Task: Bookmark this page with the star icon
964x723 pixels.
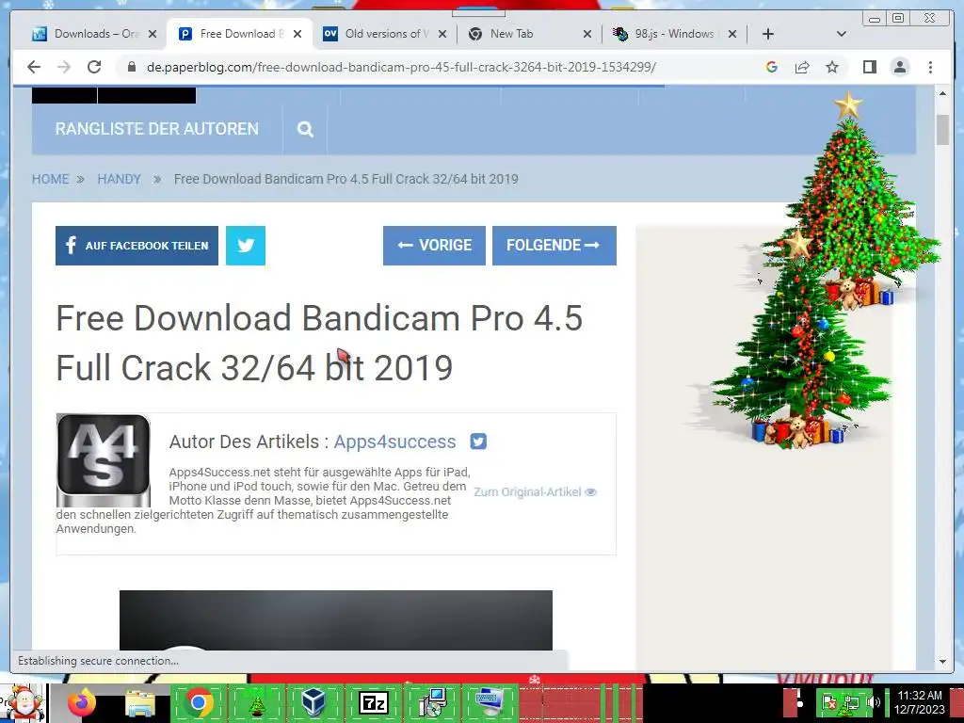Action: pyautogui.click(x=832, y=67)
